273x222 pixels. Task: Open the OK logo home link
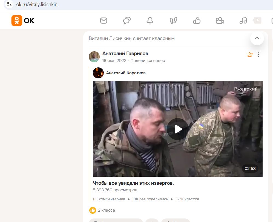(23, 21)
